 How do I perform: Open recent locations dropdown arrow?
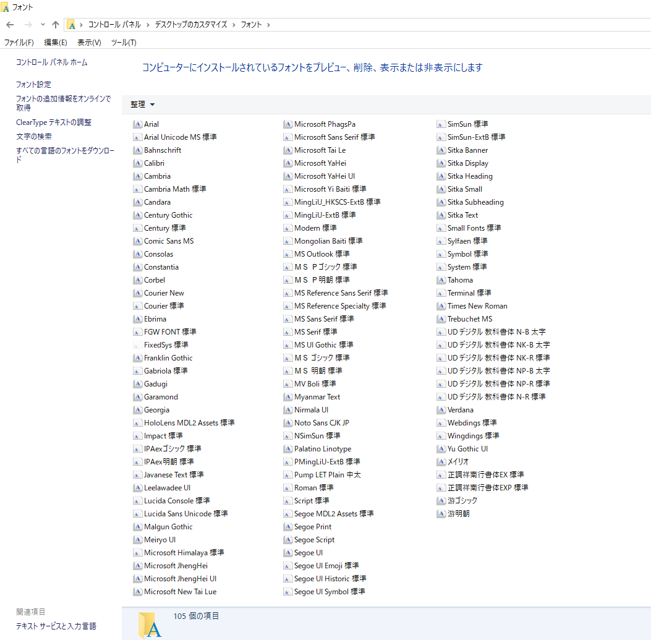coord(43,25)
